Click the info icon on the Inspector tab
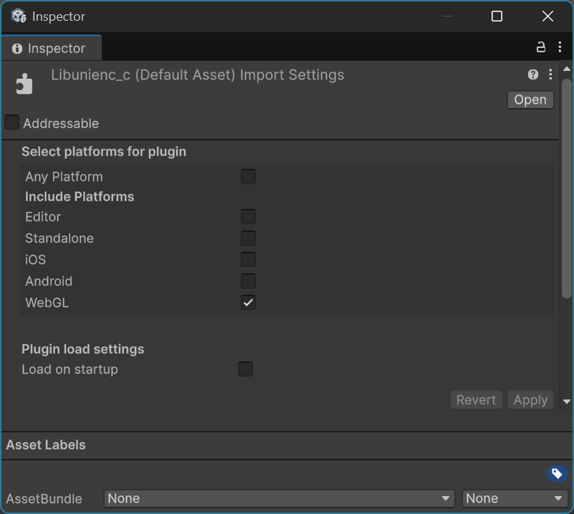The image size is (574, 514). tap(16, 49)
